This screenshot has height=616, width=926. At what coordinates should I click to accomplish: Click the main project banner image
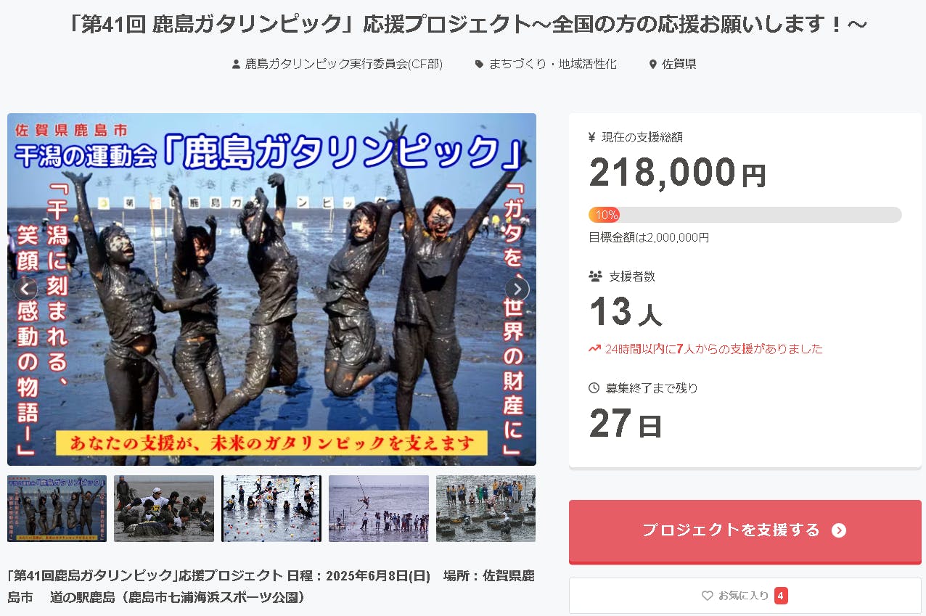click(x=271, y=289)
